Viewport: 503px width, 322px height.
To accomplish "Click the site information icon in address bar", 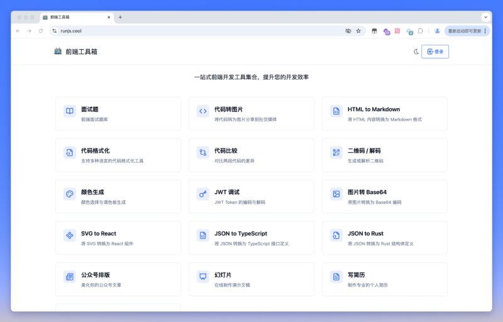I will pos(55,31).
